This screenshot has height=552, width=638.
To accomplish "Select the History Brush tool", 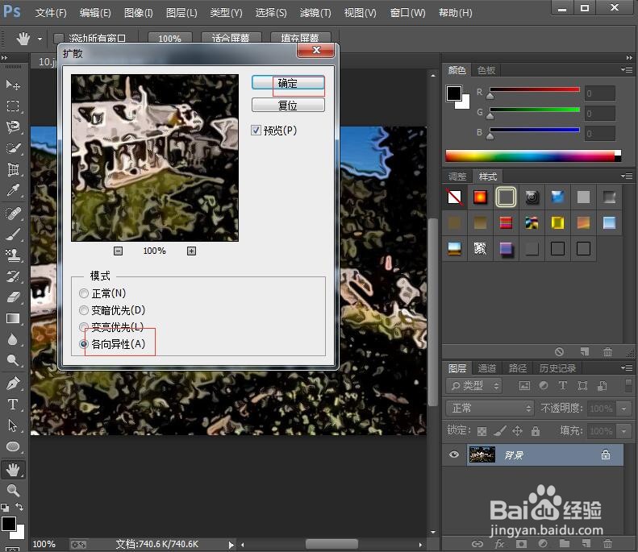I will [13, 276].
